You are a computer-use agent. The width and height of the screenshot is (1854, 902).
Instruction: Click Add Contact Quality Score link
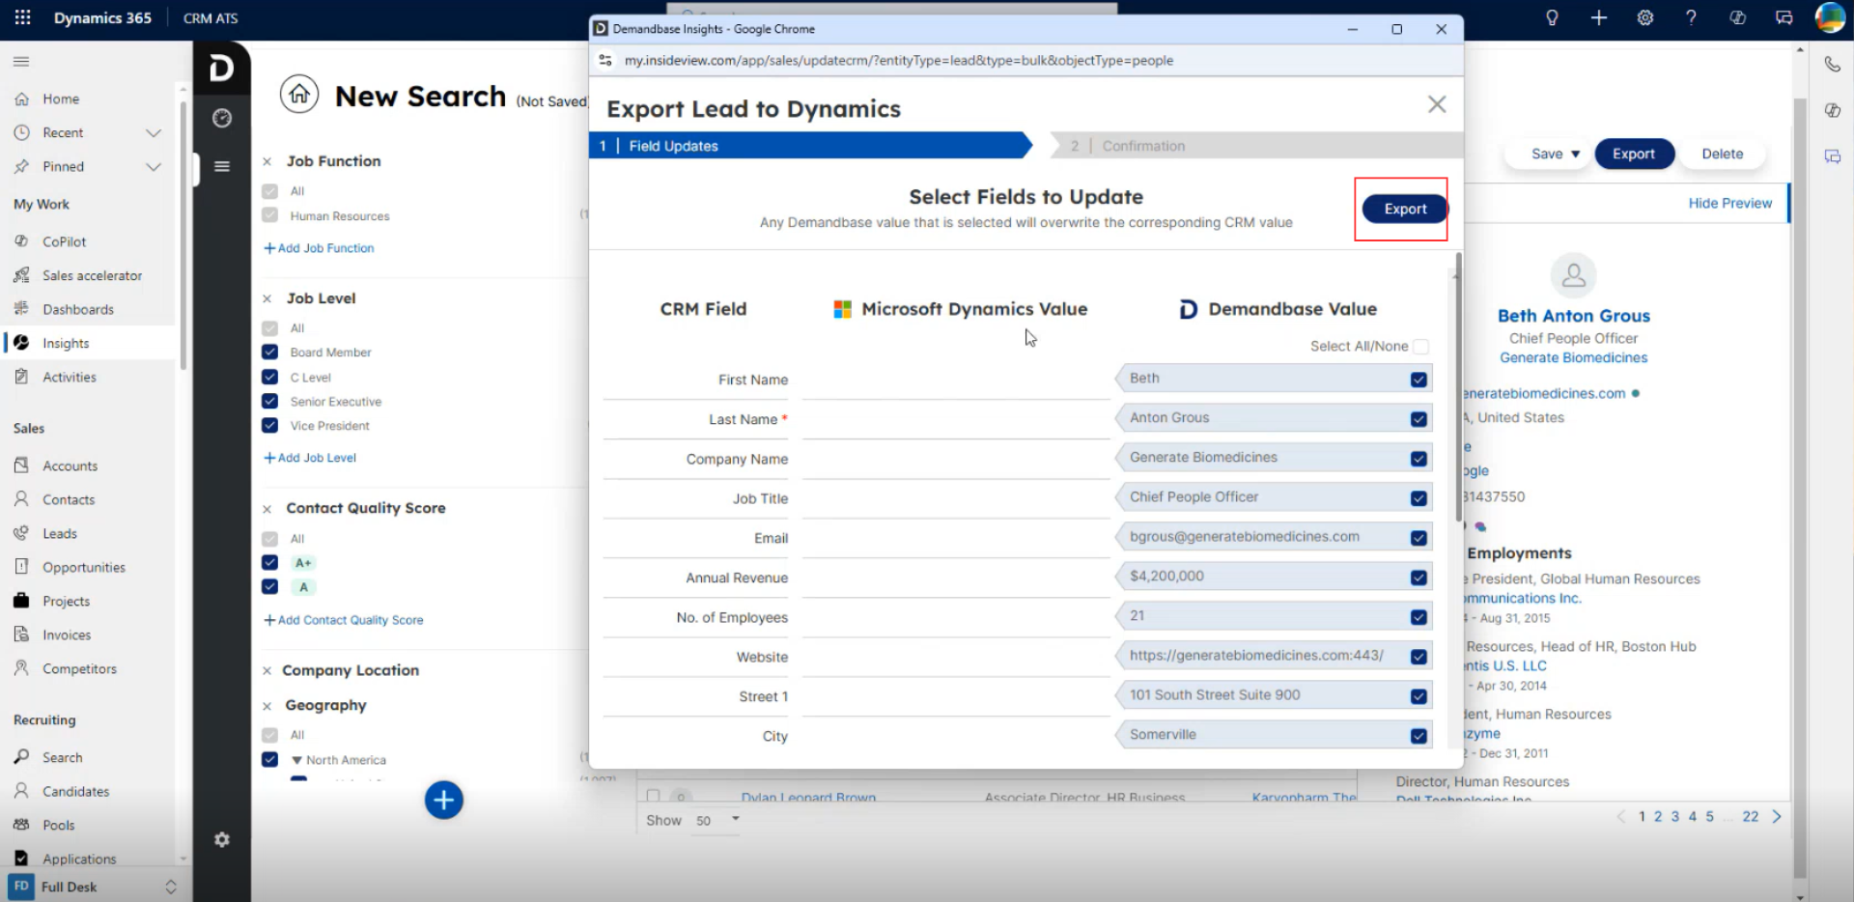344,620
